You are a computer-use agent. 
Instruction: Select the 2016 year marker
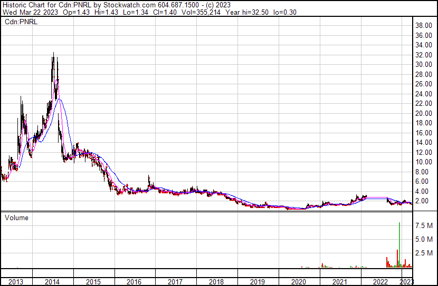coord(134,282)
